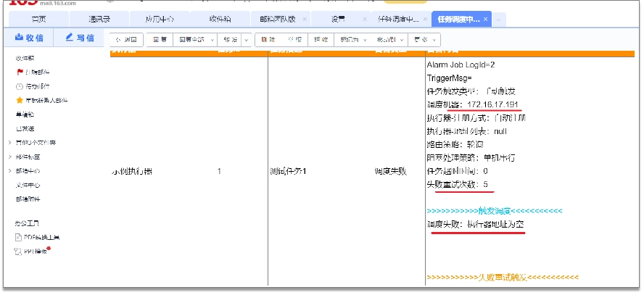The height and width of the screenshot is (295, 644).
Task: Click the 示例执行器 table cell
Action: (x=132, y=172)
